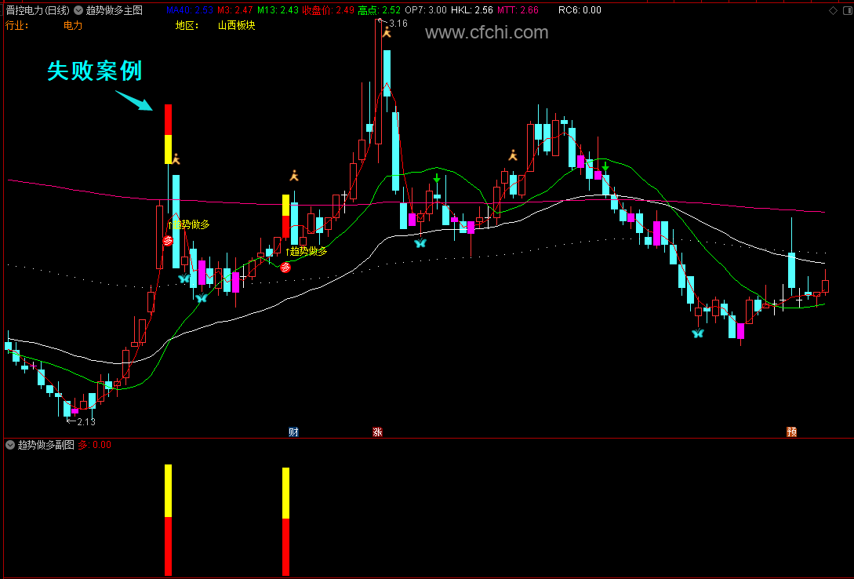Image resolution: width=854 pixels, height=579 pixels.
Task: Click the OP7: 3.00 value
Action: pyautogui.click(x=426, y=10)
